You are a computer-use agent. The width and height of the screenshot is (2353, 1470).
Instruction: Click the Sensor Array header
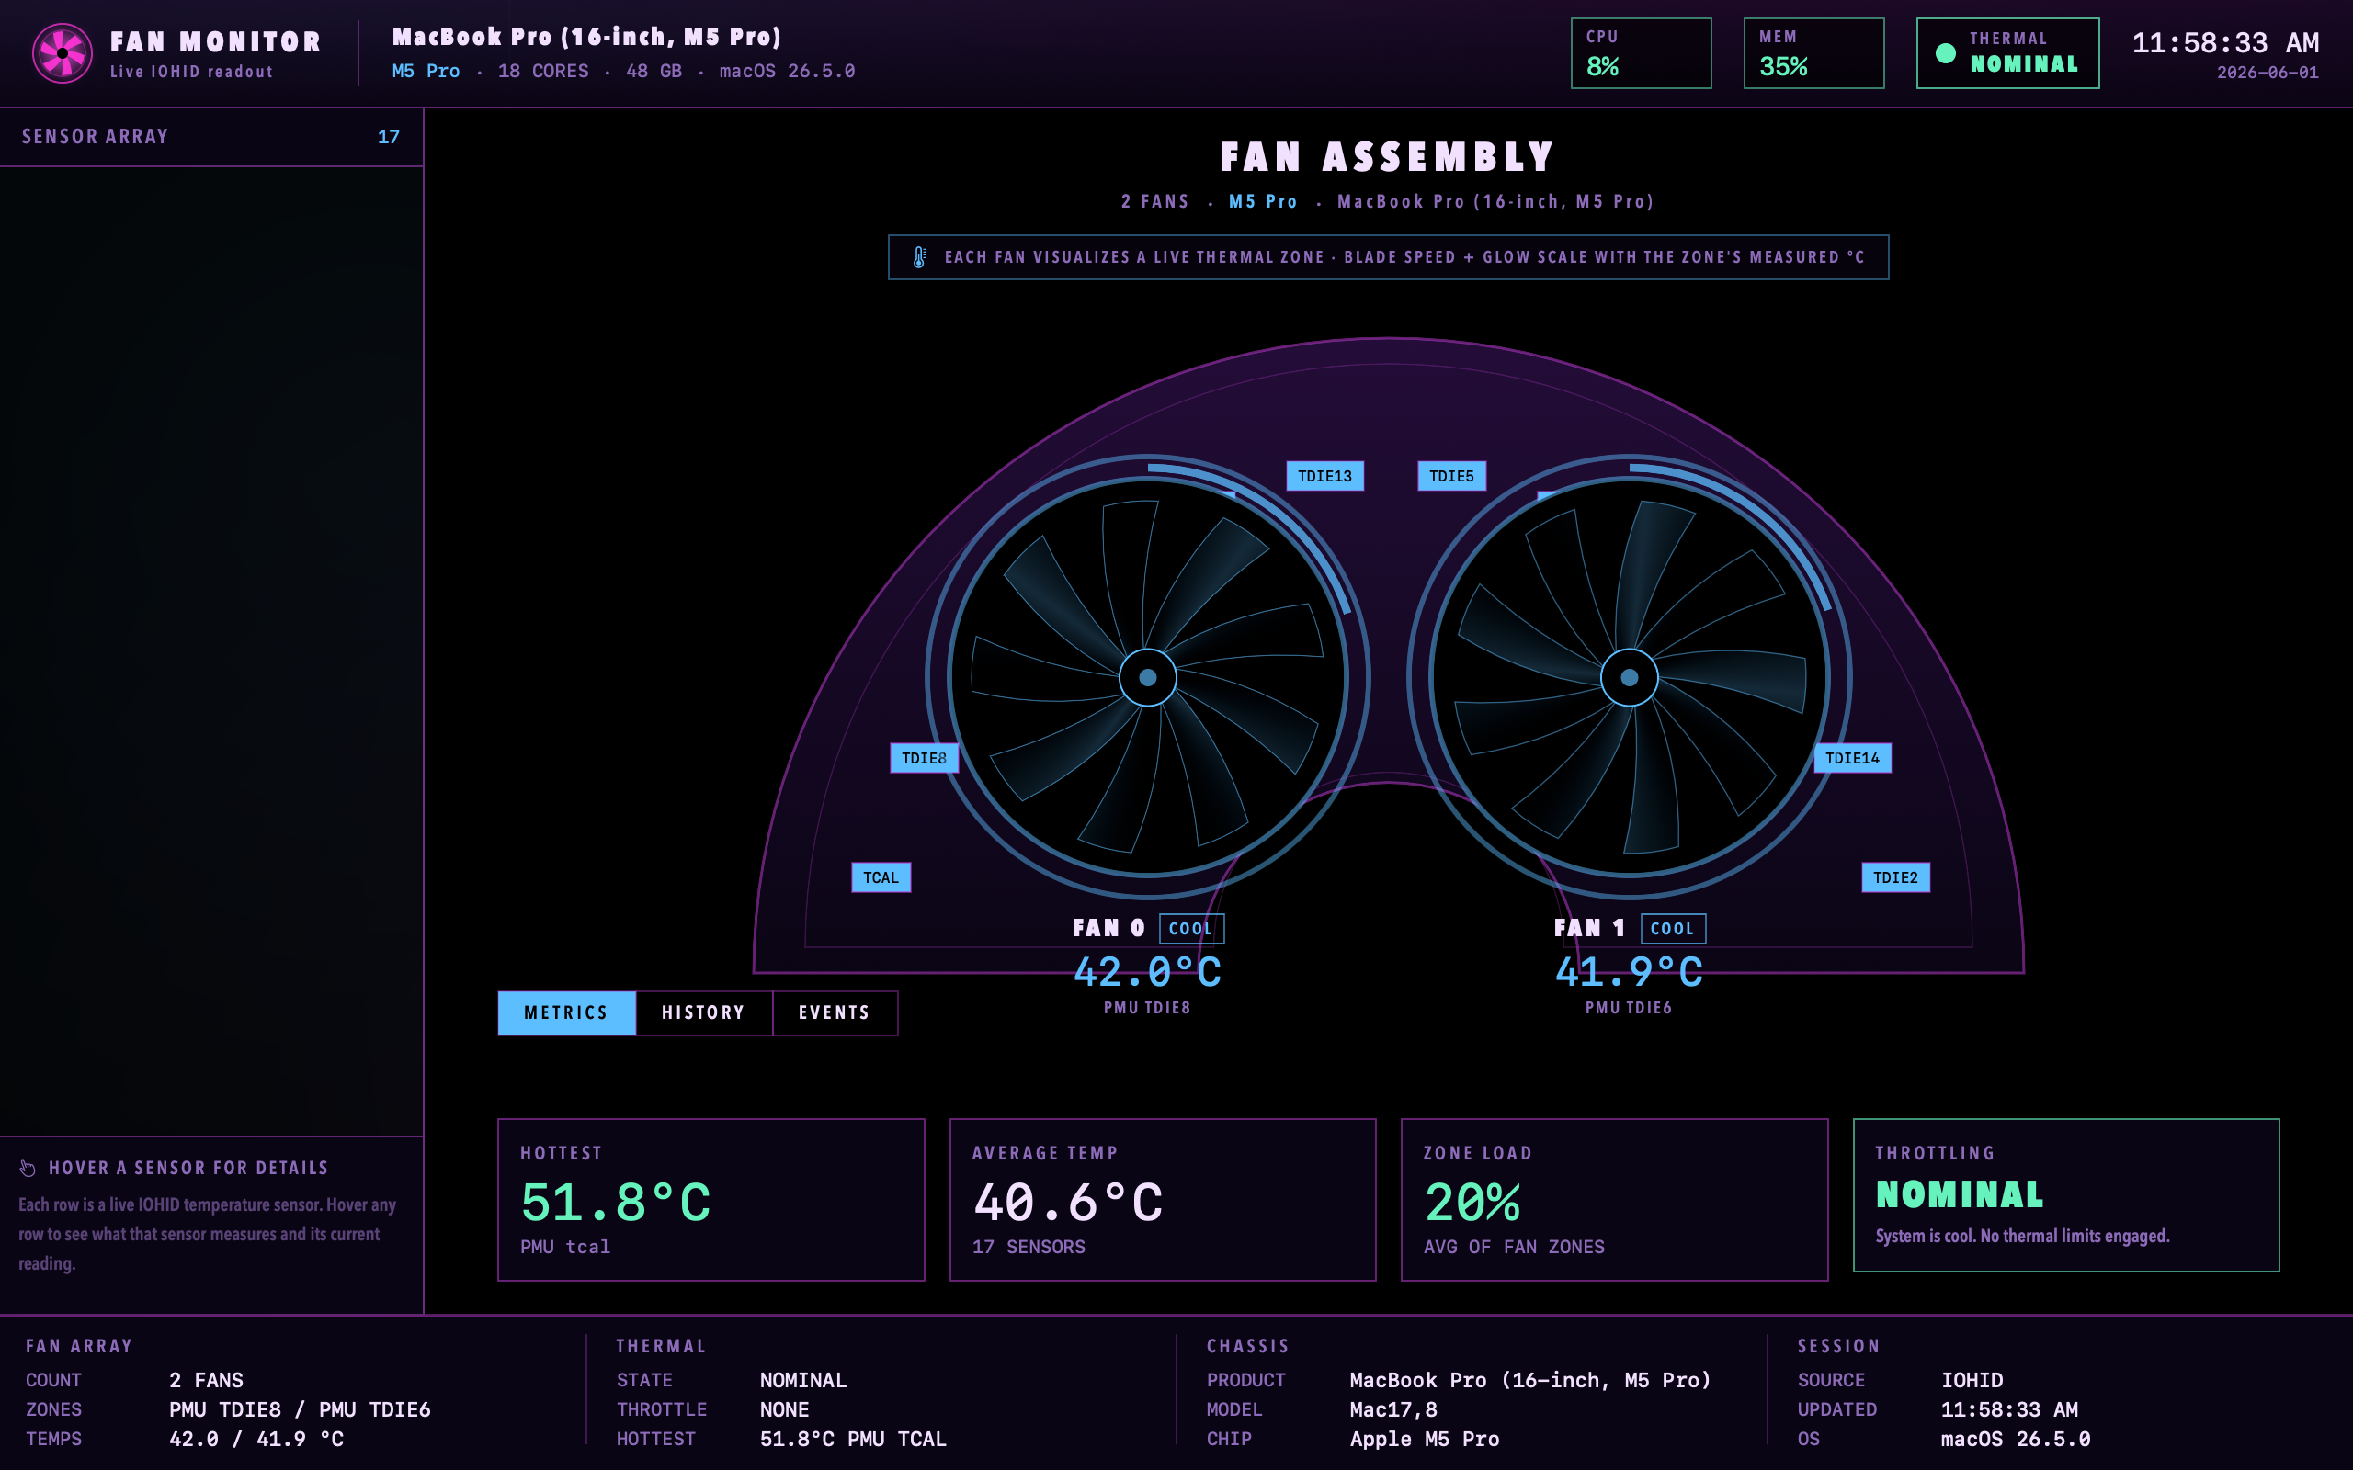(211, 137)
